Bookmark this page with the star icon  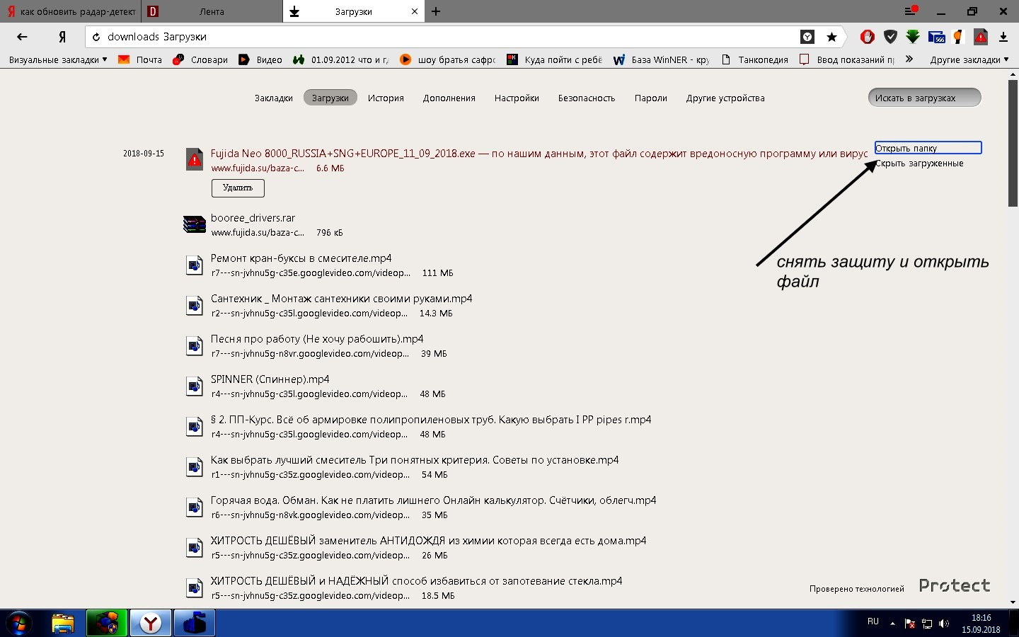(831, 37)
